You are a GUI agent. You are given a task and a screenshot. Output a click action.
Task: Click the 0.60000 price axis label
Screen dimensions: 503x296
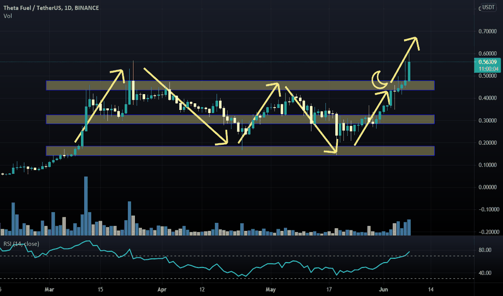click(487, 53)
